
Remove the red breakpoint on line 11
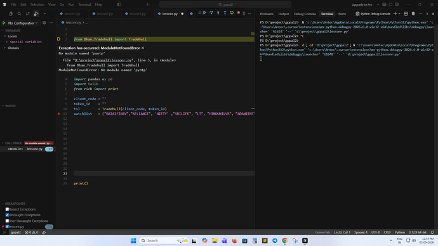[58, 113]
